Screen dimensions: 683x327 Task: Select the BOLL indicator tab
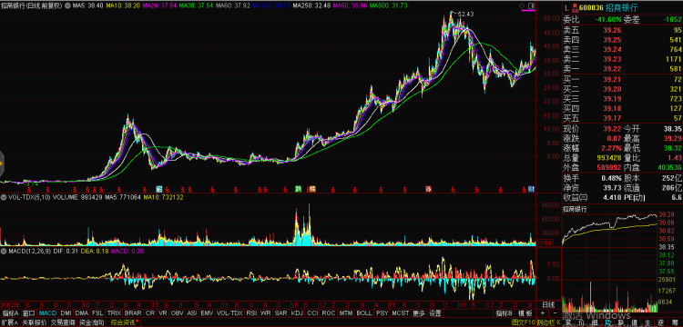(x=363, y=313)
